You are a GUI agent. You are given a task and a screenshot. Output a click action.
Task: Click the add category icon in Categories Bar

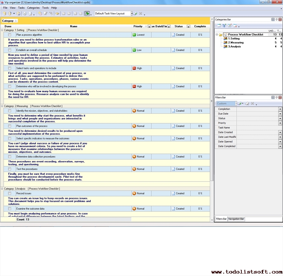coord(219,26)
